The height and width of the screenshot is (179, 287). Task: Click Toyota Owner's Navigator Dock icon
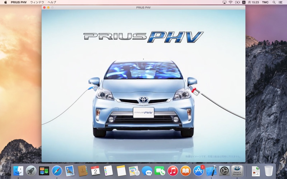pyautogui.click(x=237, y=171)
